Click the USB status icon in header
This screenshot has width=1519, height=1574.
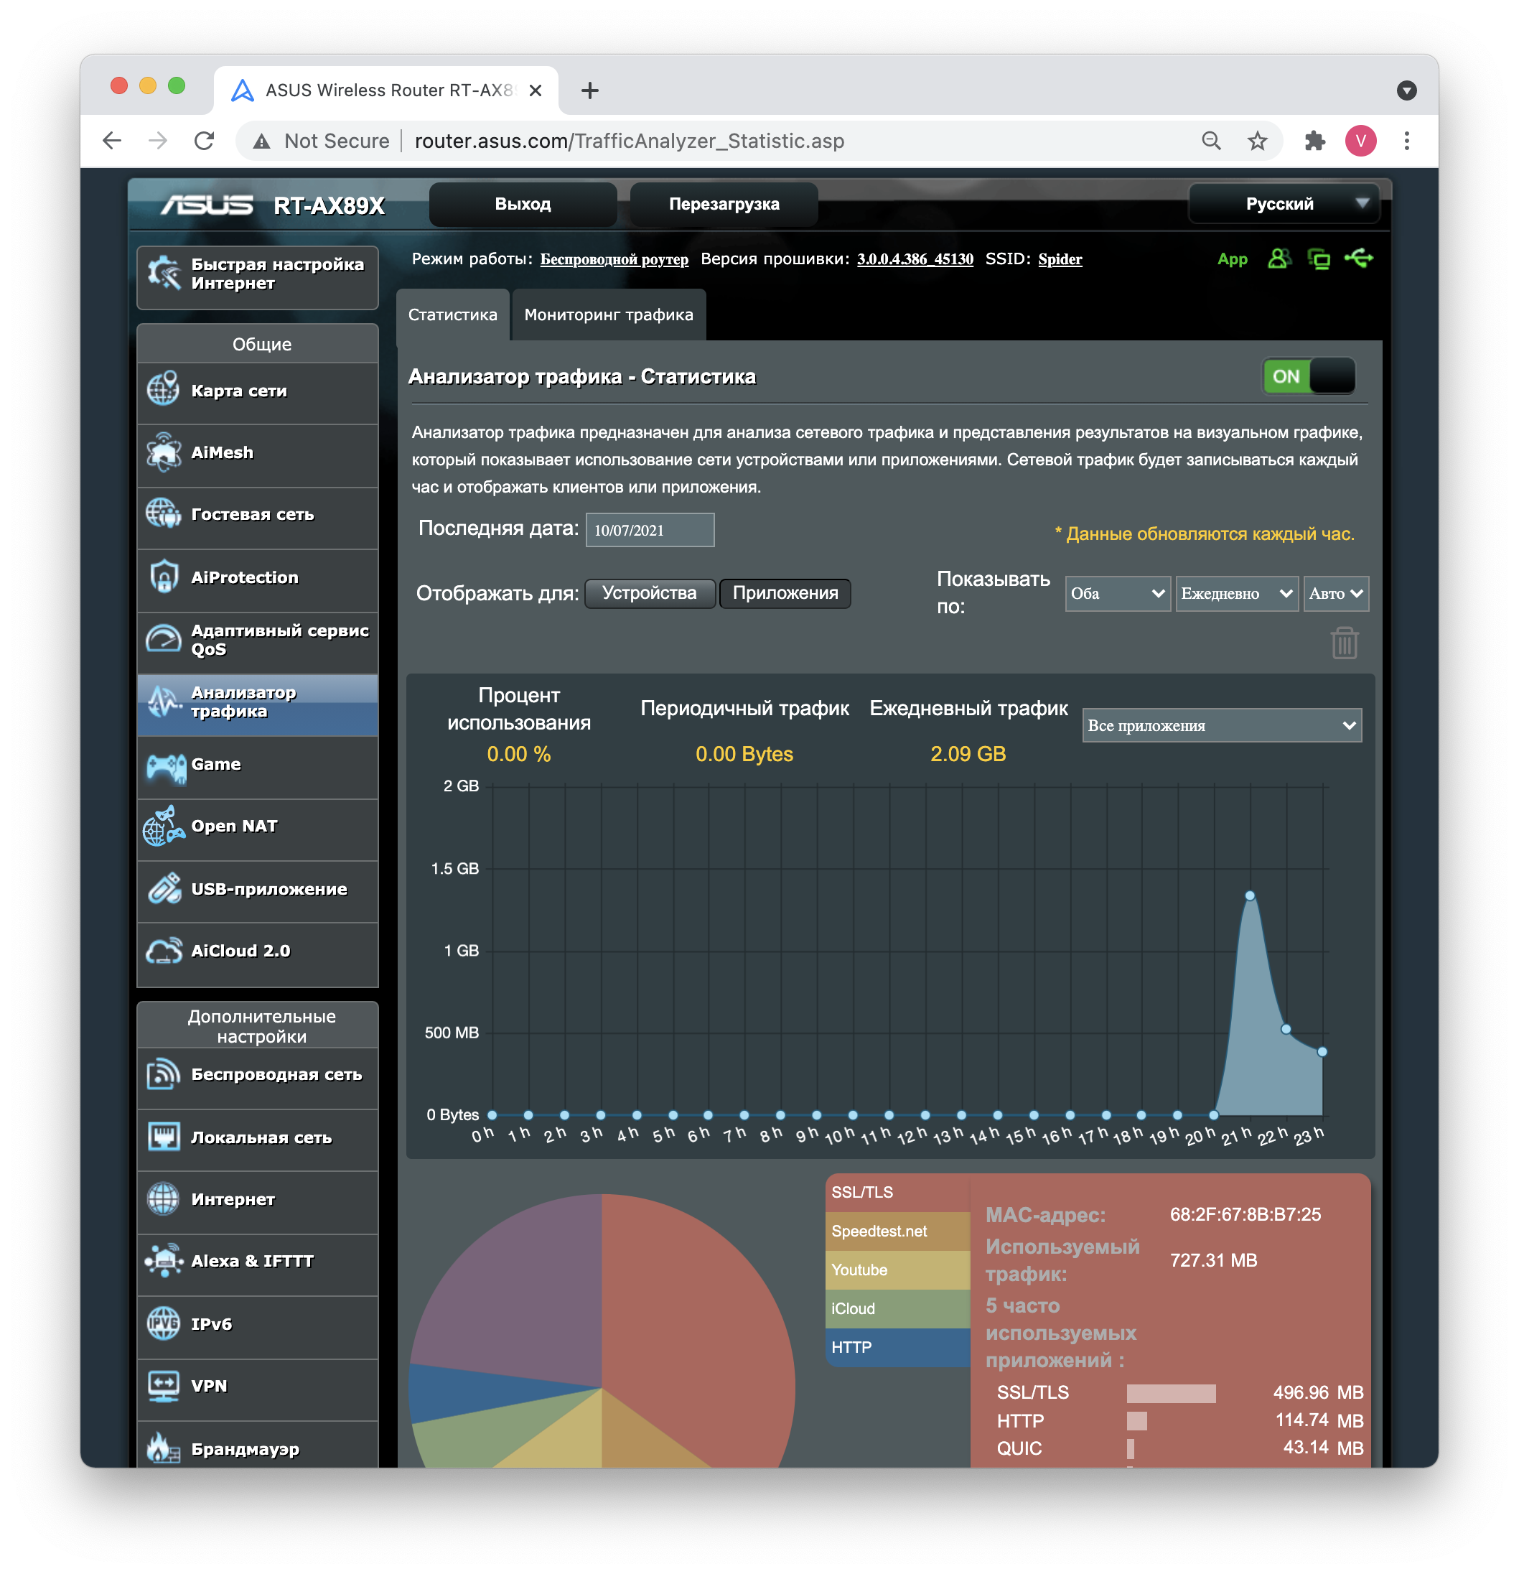pyautogui.click(x=1359, y=259)
